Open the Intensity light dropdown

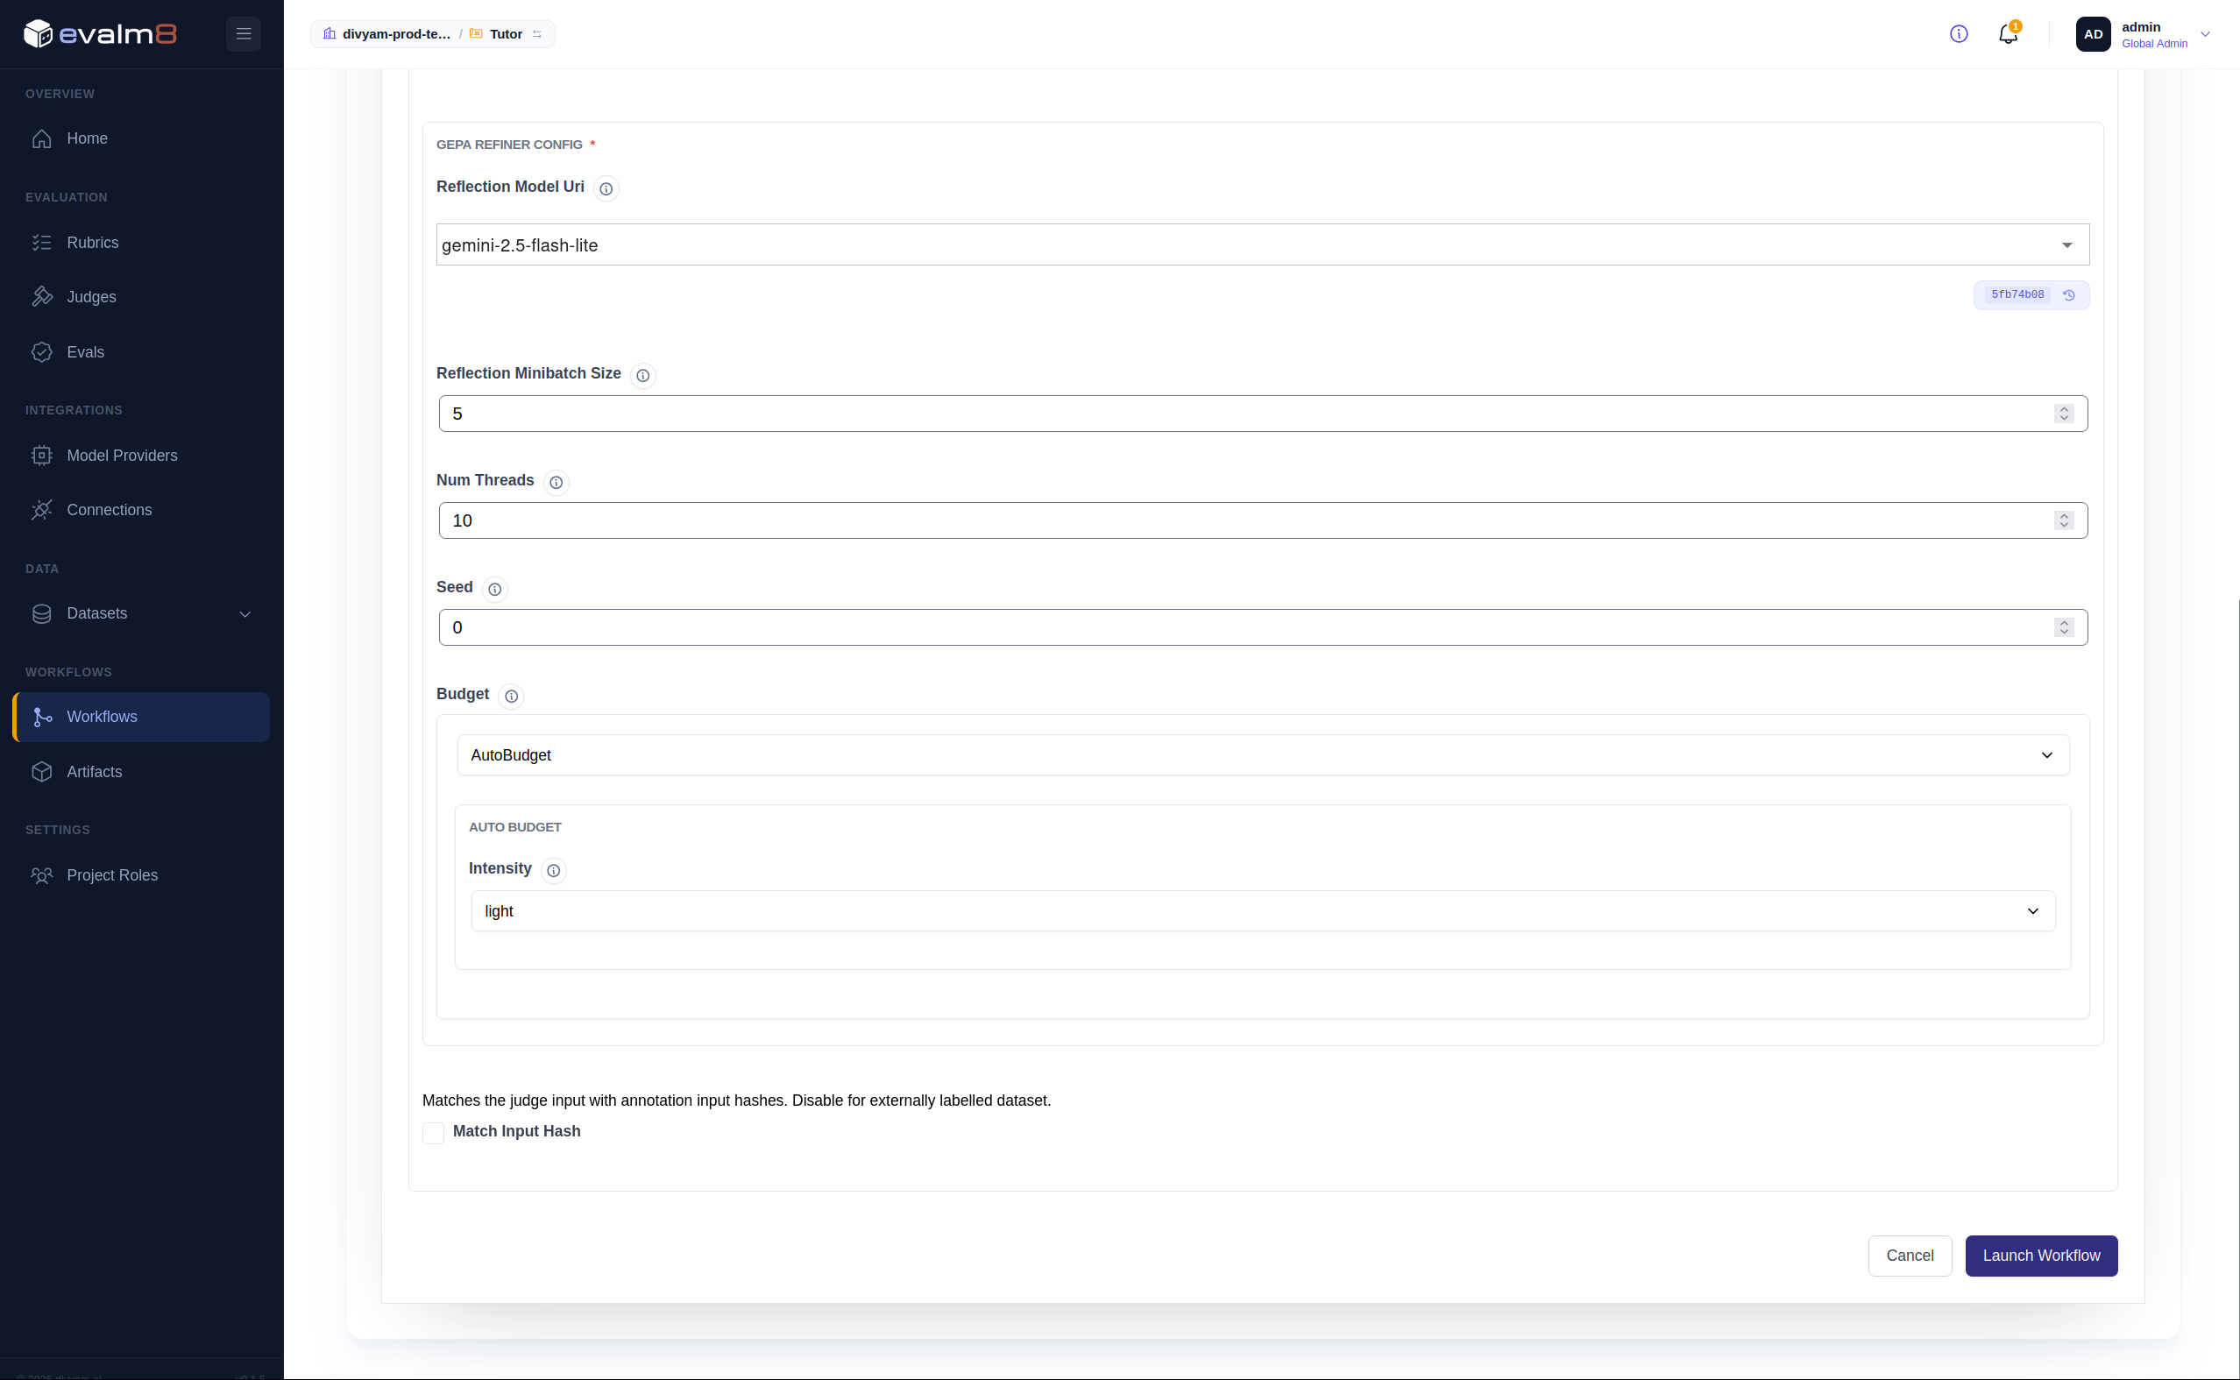click(1262, 911)
